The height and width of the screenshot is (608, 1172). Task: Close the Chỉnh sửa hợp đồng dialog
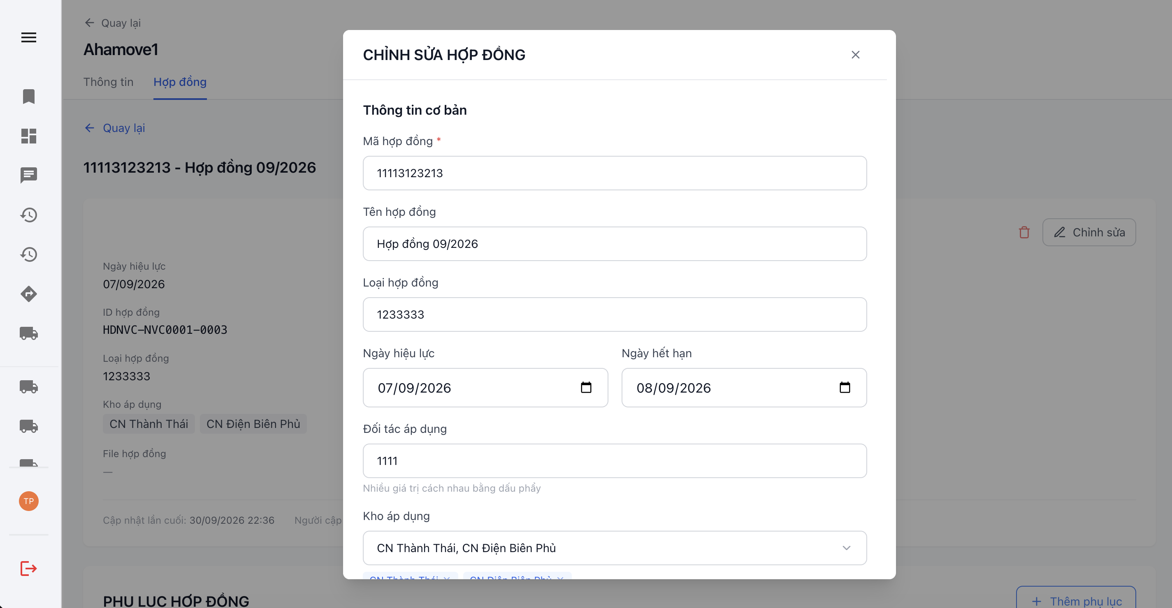click(x=855, y=55)
